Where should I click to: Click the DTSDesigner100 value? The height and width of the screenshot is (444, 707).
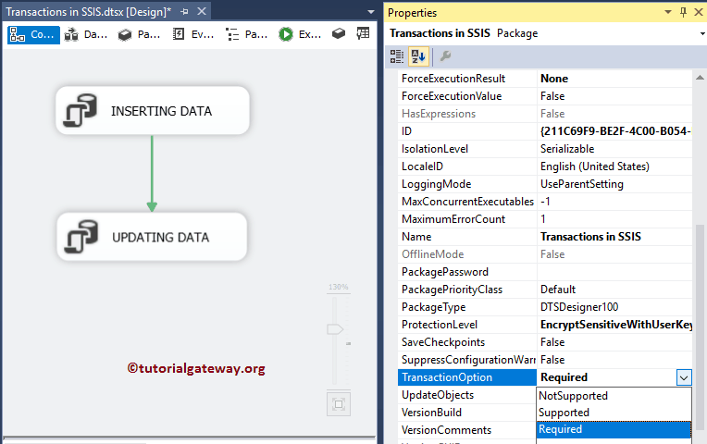pos(614,307)
